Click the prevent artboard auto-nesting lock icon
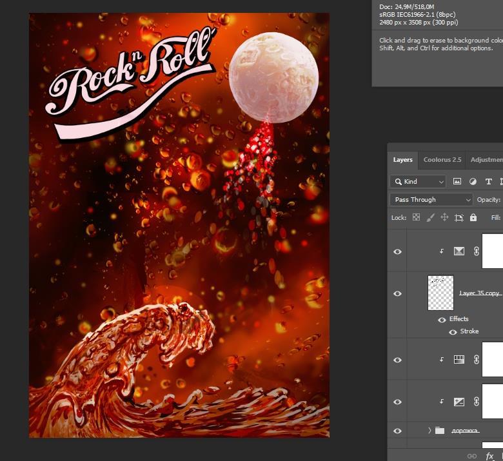This screenshot has height=461, width=503. click(x=459, y=218)
